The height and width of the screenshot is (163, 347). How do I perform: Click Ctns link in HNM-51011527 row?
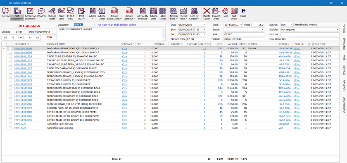125,68
